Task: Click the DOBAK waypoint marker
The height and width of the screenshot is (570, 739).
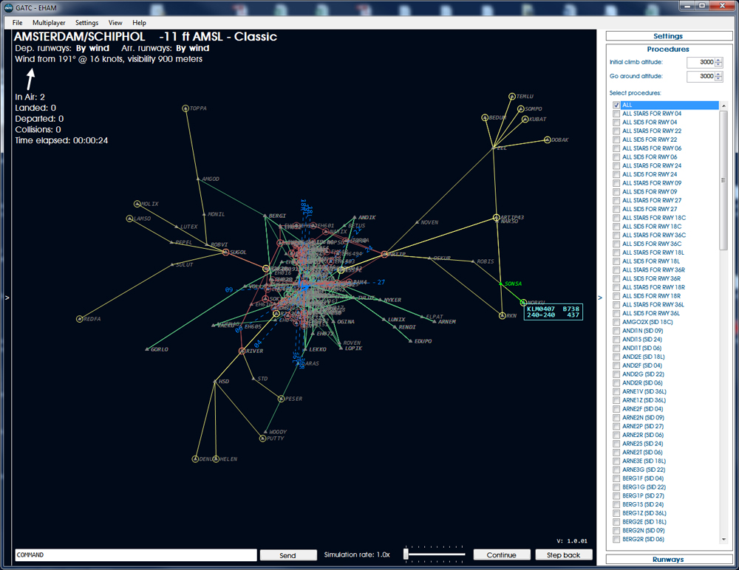Action: coord(547,140)
